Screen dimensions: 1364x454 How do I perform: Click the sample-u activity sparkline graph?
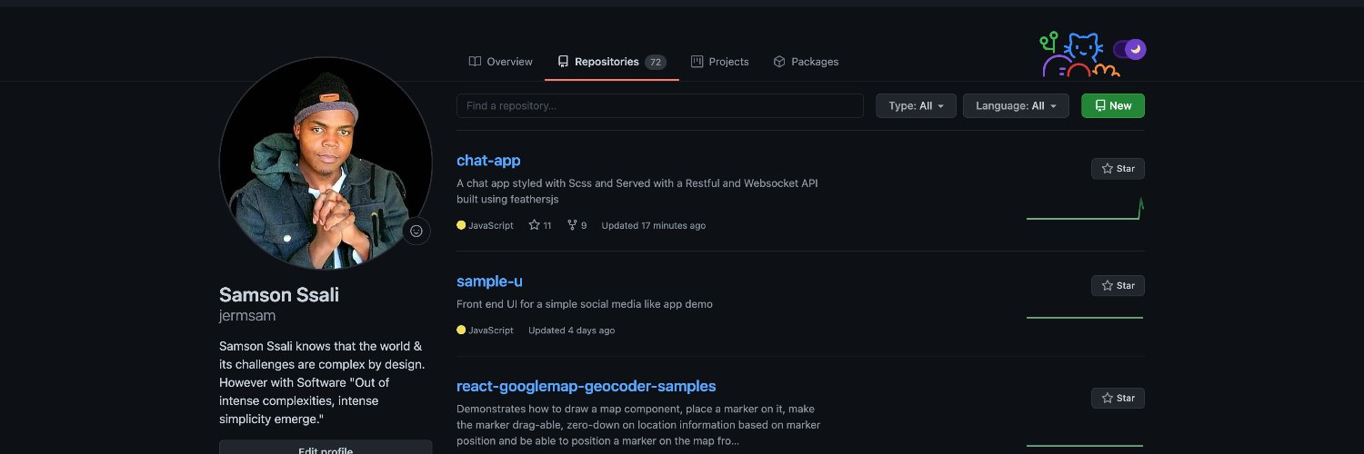[1085, 317]
